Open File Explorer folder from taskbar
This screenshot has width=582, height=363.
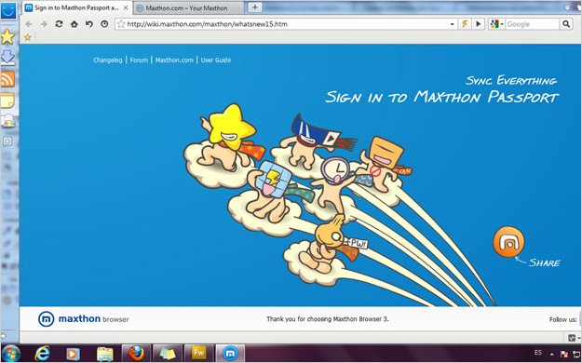pyautogui.click(x=104, y=354)
